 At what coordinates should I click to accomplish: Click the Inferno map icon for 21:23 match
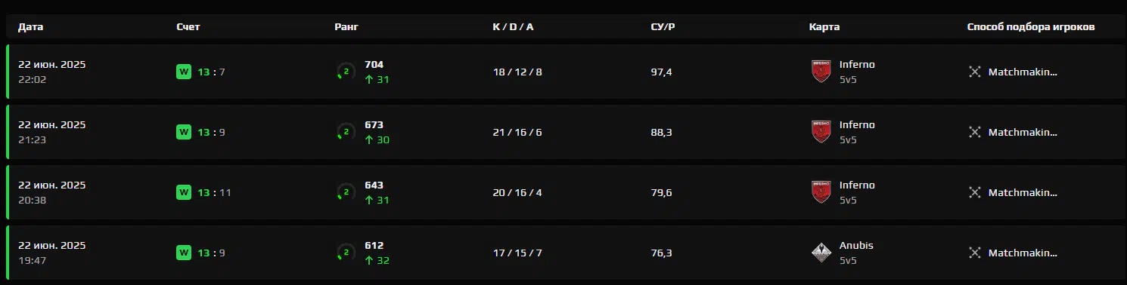[x=821, y=132]
